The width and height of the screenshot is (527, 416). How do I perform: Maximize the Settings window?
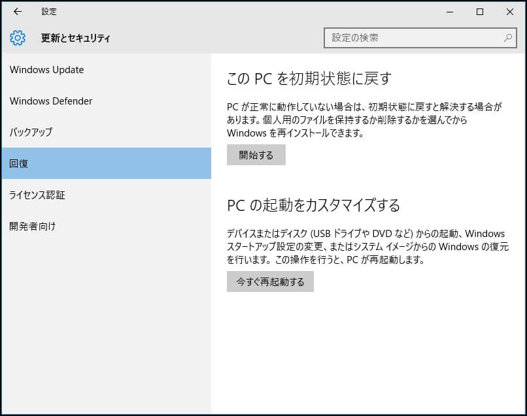[x=481, y=12]
